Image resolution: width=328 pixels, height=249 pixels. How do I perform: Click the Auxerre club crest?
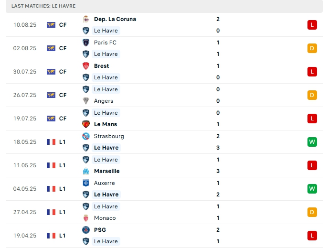click(86, 183)
